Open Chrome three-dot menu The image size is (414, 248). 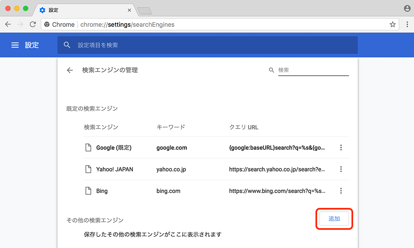click(x=407, y=24)
